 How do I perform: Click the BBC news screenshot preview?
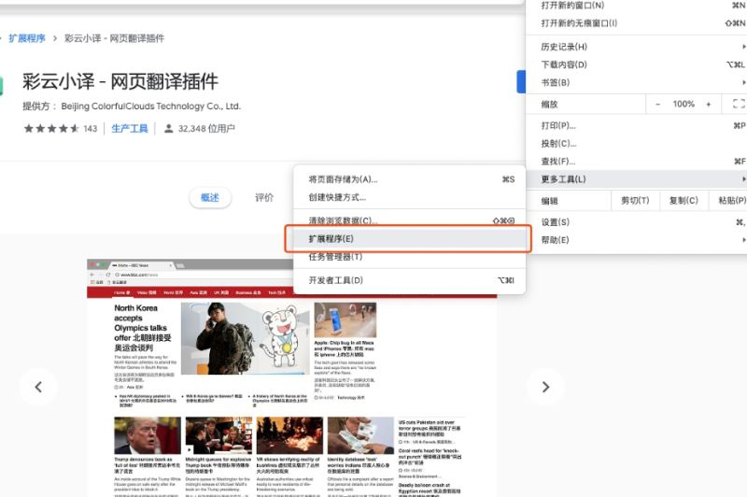291,377
